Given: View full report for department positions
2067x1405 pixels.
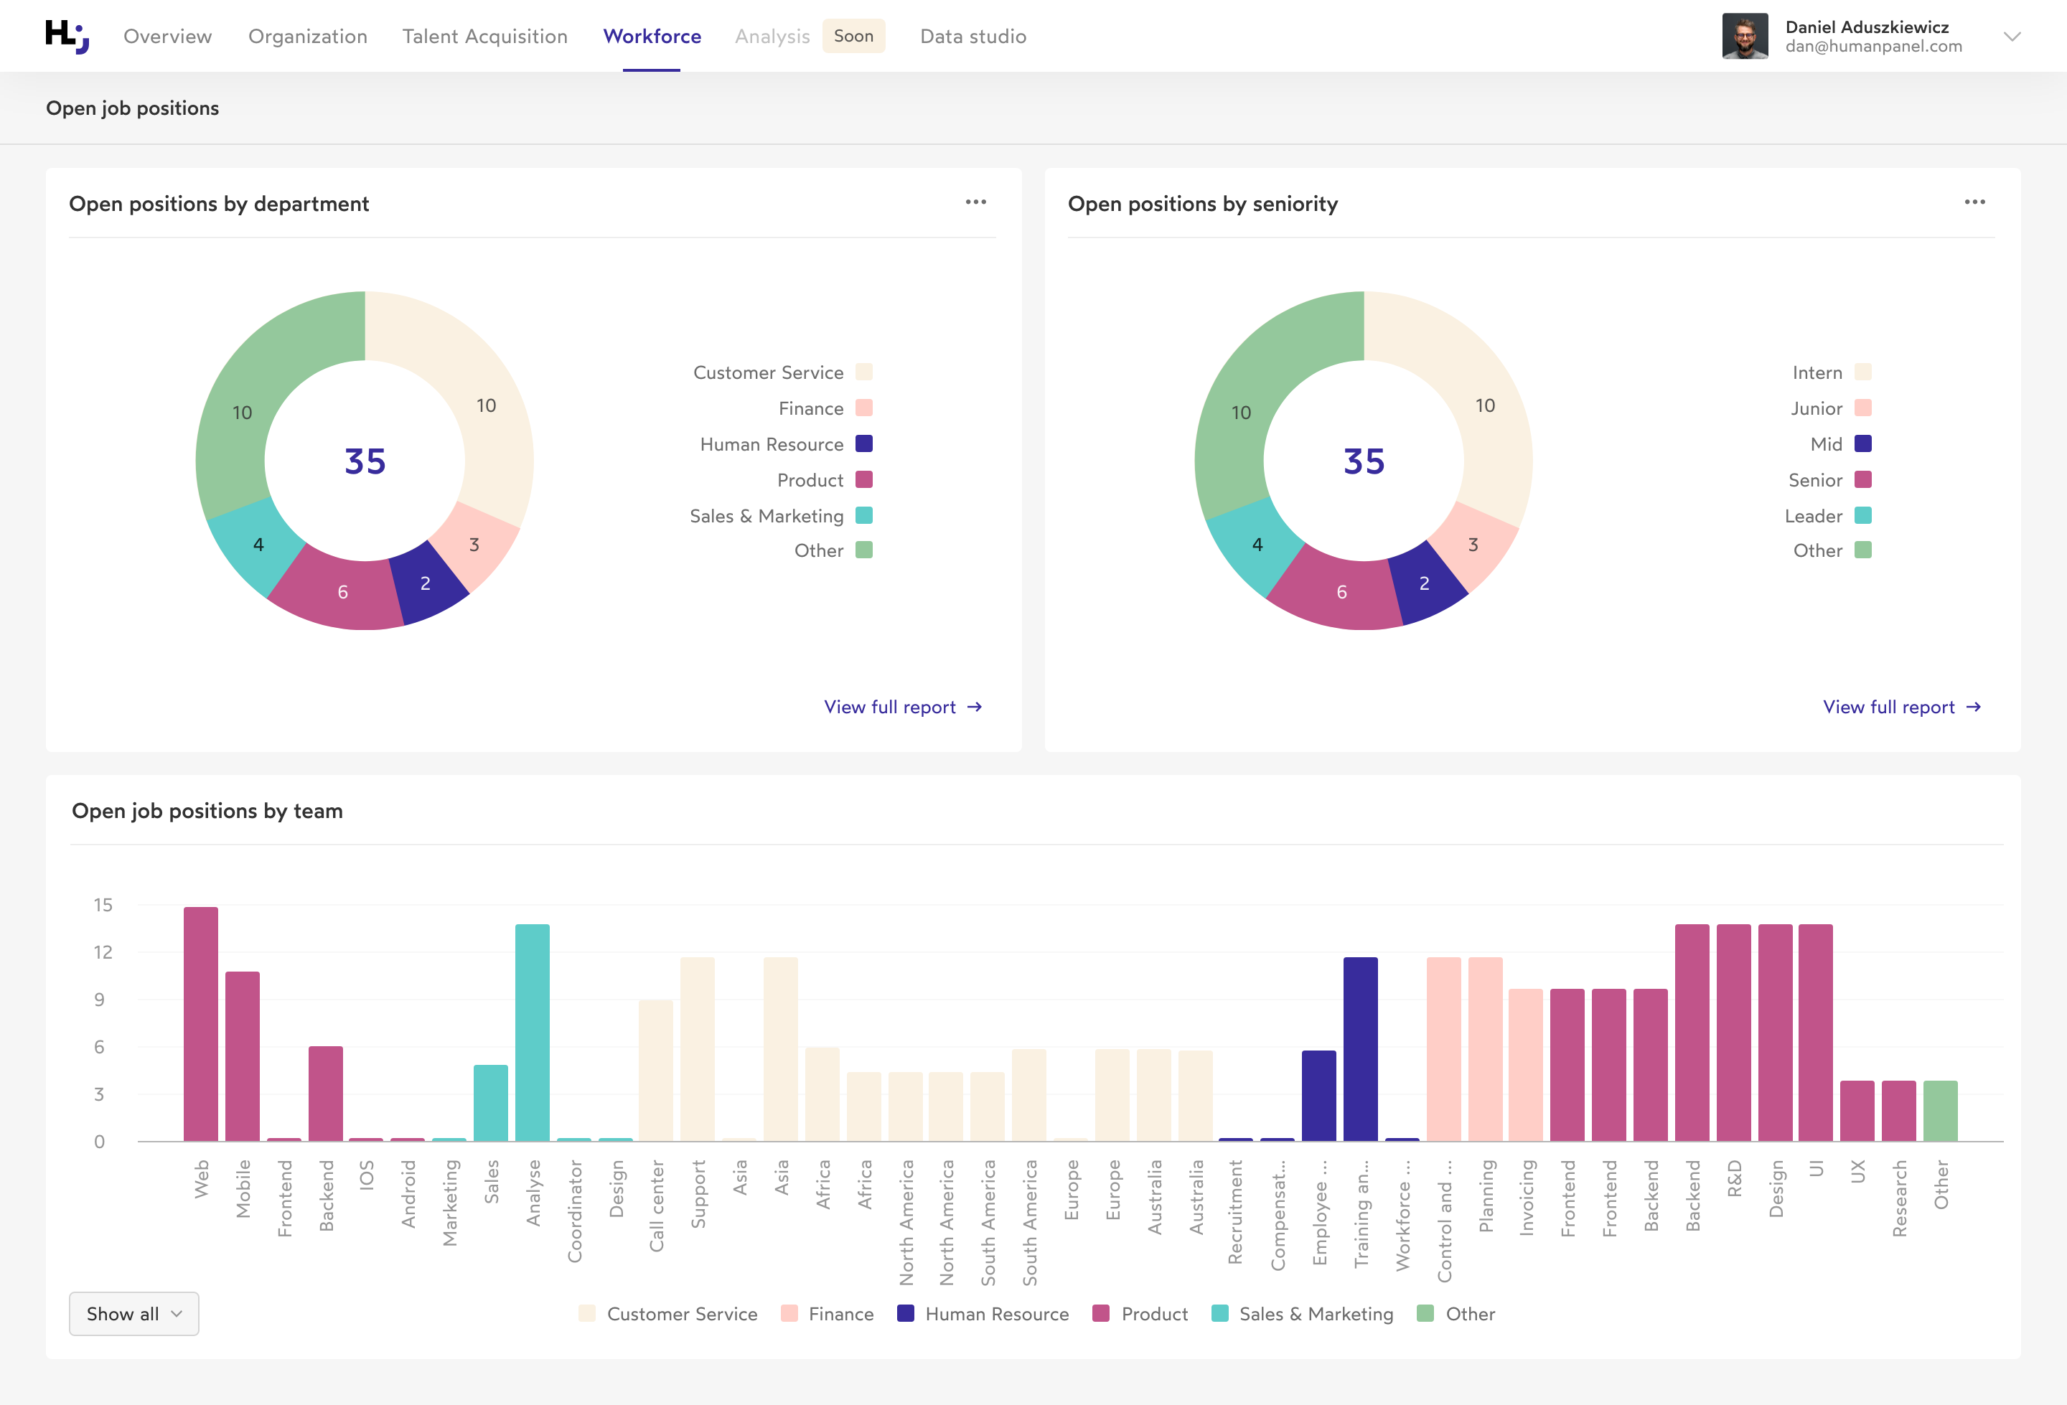Looking at the screenshot, I should click(x=892, y=707).
